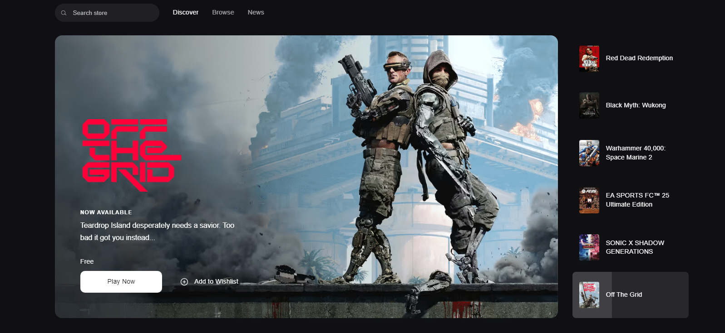This screenshot has height=333, width=725.
Task: Open the Off The Grid list title
Action: (624, 294)
